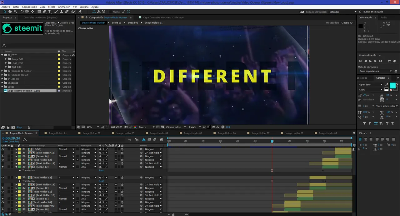Expand Transformar under [Text Holder 12]
Image resolution: width=400 pixels, height=216 pixels.
(x=20, y=181)
